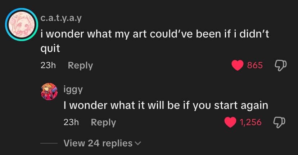Click the 23h timestamp under iggy's reply
The image size is (298, 155).
click(x=71, y=122)
